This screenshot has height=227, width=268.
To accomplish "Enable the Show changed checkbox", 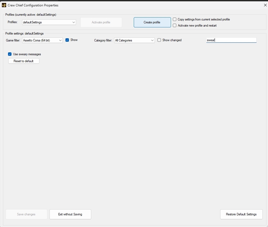I will [159, 40].
